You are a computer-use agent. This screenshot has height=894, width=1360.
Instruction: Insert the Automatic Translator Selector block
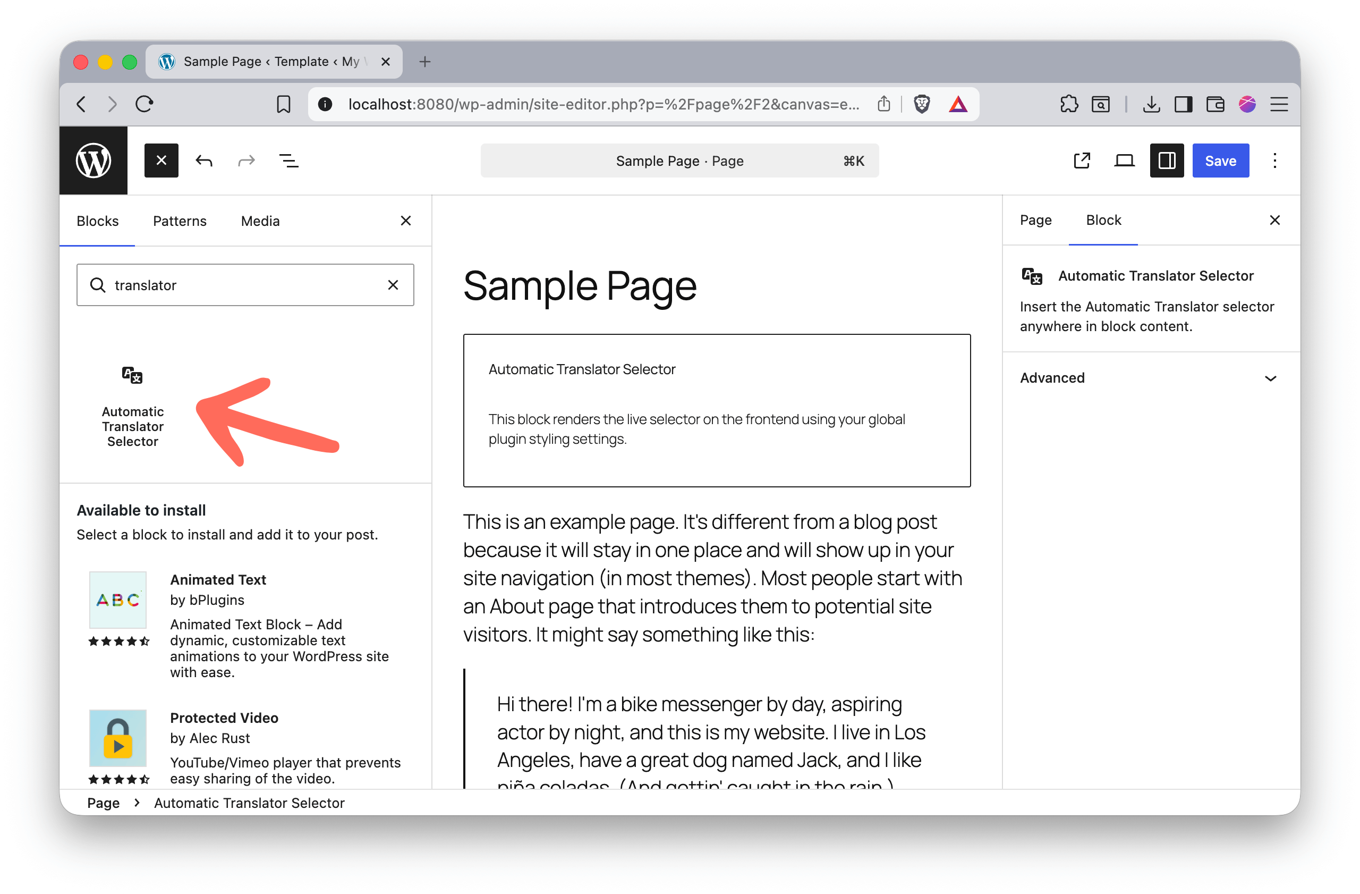click(133, 406)
